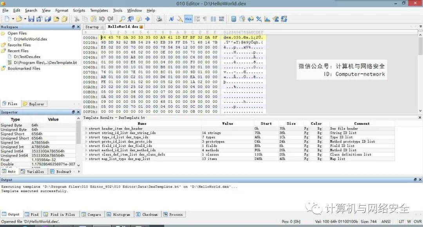Expand struct type_id_list dex_type_ids
Image resolution: width=423 pixels, height=227 pixels.
pos(86,137)
